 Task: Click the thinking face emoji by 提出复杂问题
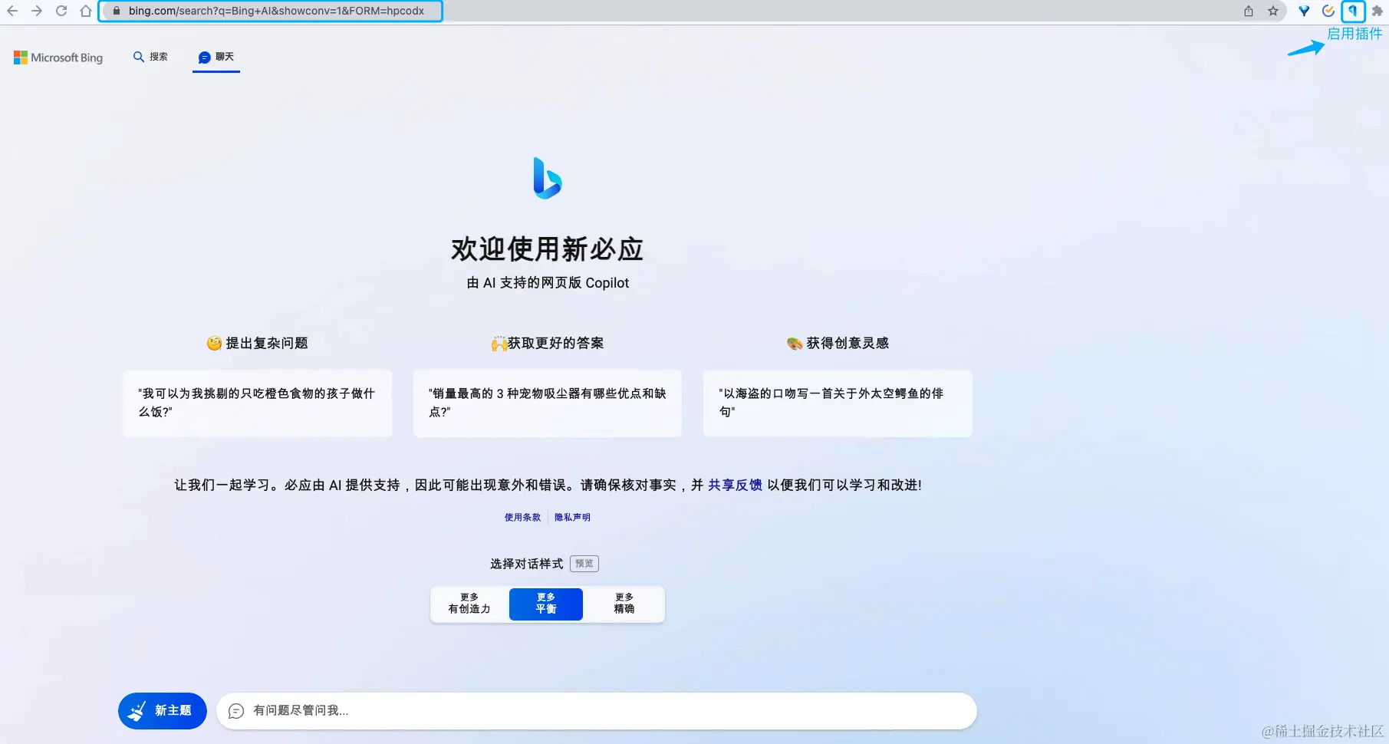(215, 343)
